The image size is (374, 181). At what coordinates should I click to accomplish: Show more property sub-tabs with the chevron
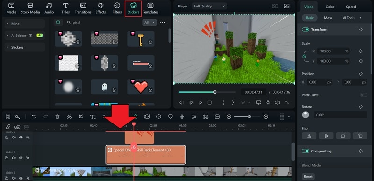[x=360, y=18]
